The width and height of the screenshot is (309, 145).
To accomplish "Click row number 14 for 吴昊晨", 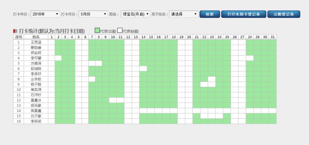I will [x=19, y=111].
